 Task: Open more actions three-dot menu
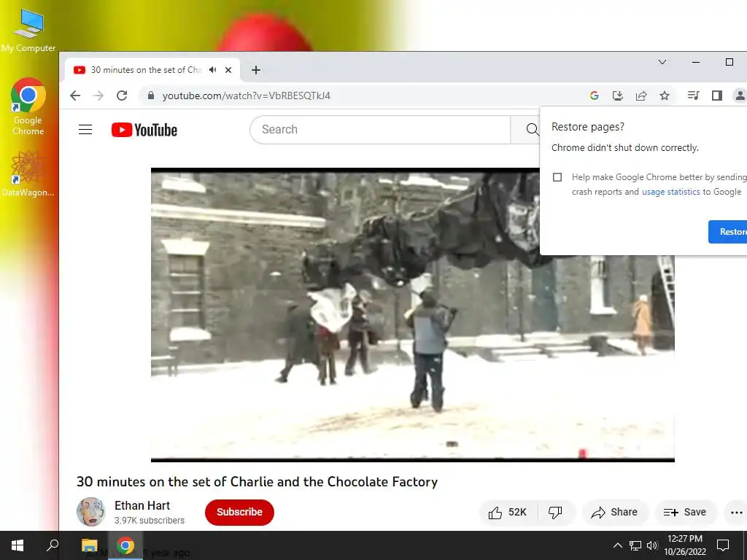pos(737,513)
